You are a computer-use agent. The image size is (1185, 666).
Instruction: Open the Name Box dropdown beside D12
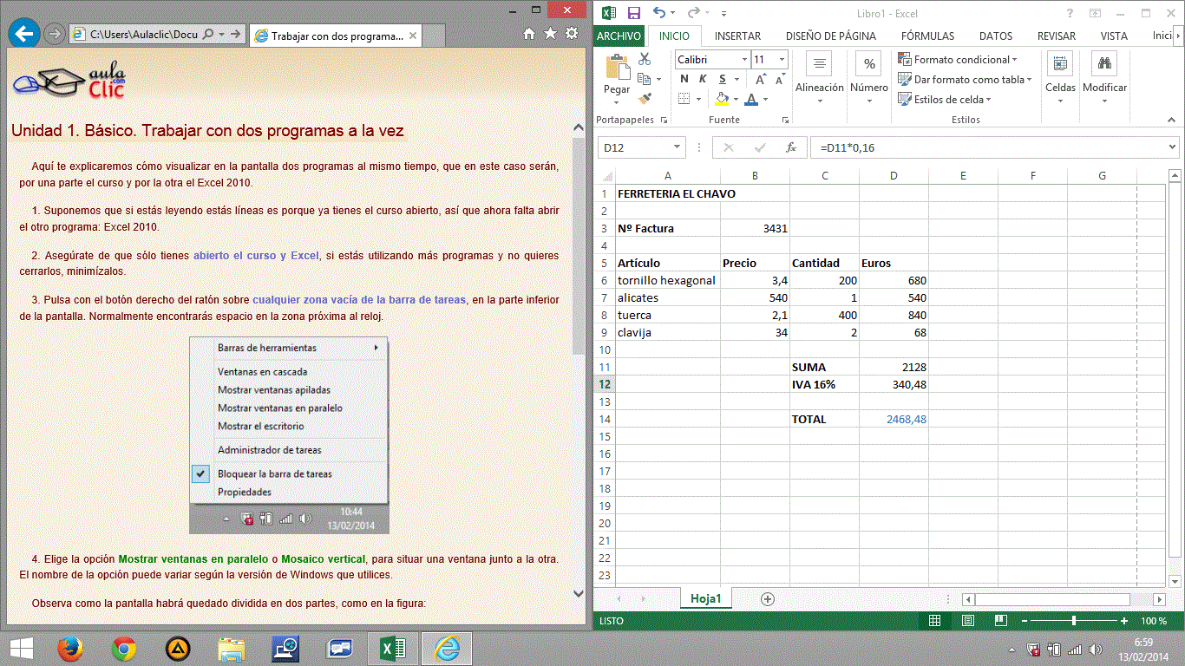tap(678, 147)
